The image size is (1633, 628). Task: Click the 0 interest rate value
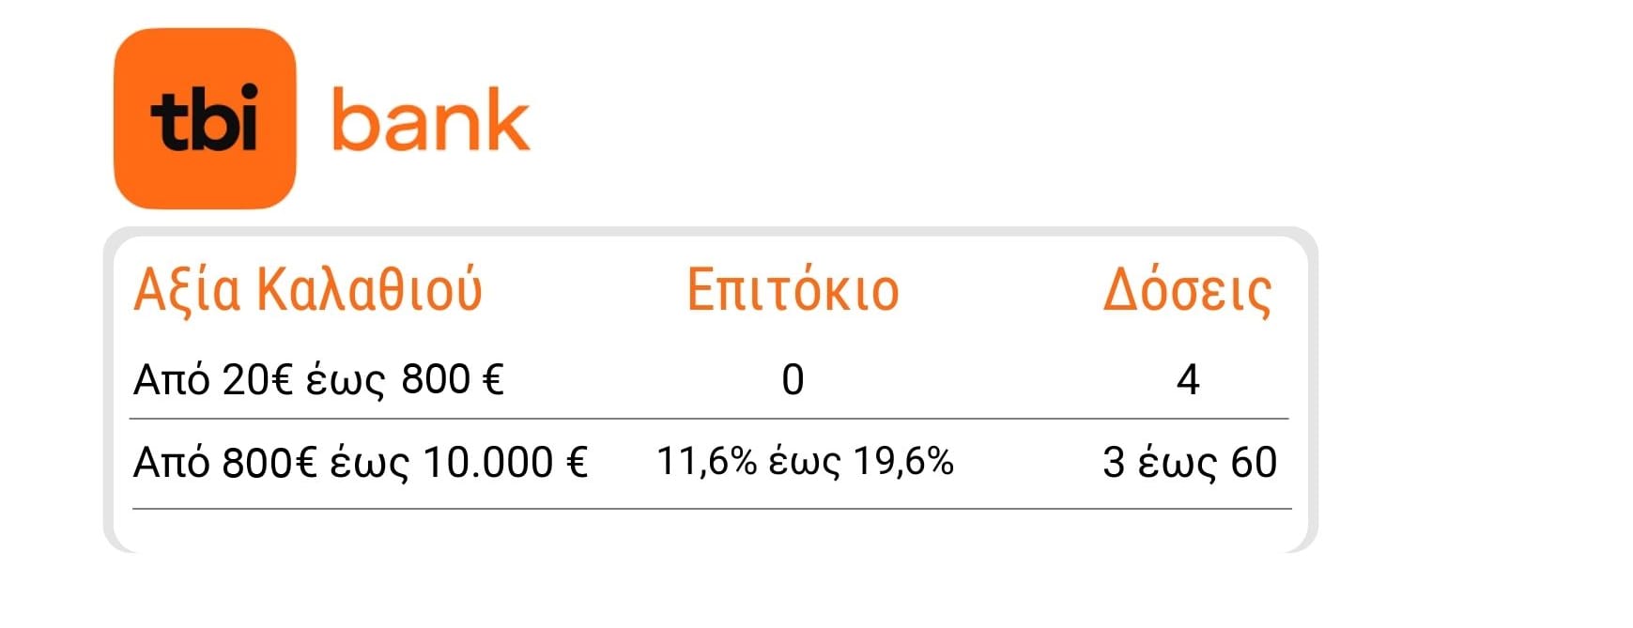pos(793,380)
